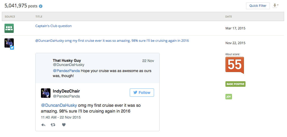Click the @PandezPanda mention in Husky Guy's reply

[x=66, y=71]
